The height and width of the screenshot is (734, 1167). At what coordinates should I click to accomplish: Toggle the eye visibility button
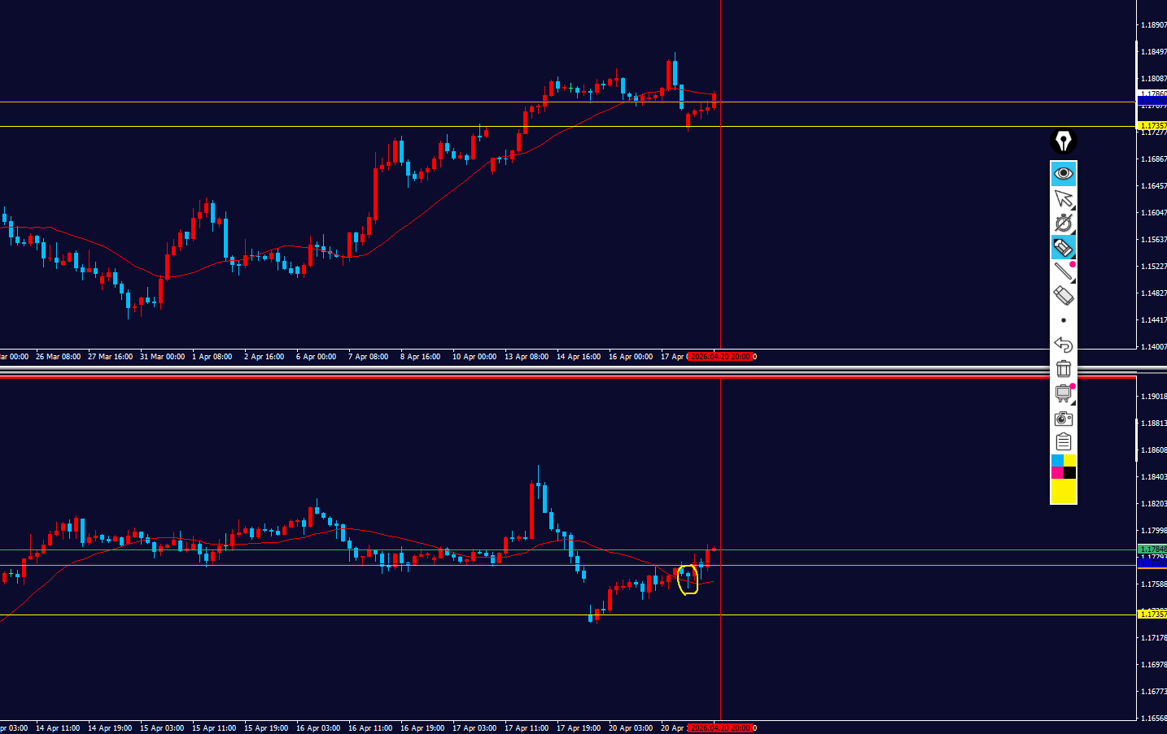pos(1063,174)
